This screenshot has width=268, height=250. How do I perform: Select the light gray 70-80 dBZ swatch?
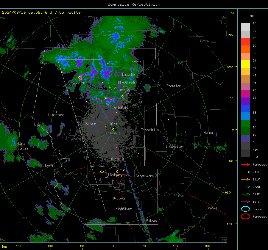(x=245, y=27)
